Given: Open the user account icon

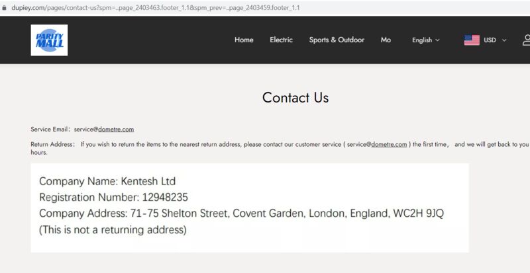Looking at the screenshot, I should click(x=526, y=40).
